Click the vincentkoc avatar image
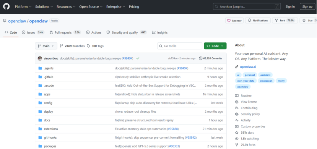 (40, 58)
